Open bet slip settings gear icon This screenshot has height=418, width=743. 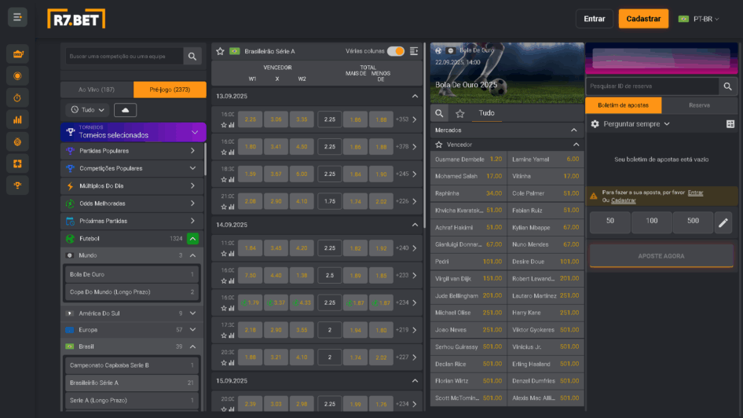(x=595, y=123)
